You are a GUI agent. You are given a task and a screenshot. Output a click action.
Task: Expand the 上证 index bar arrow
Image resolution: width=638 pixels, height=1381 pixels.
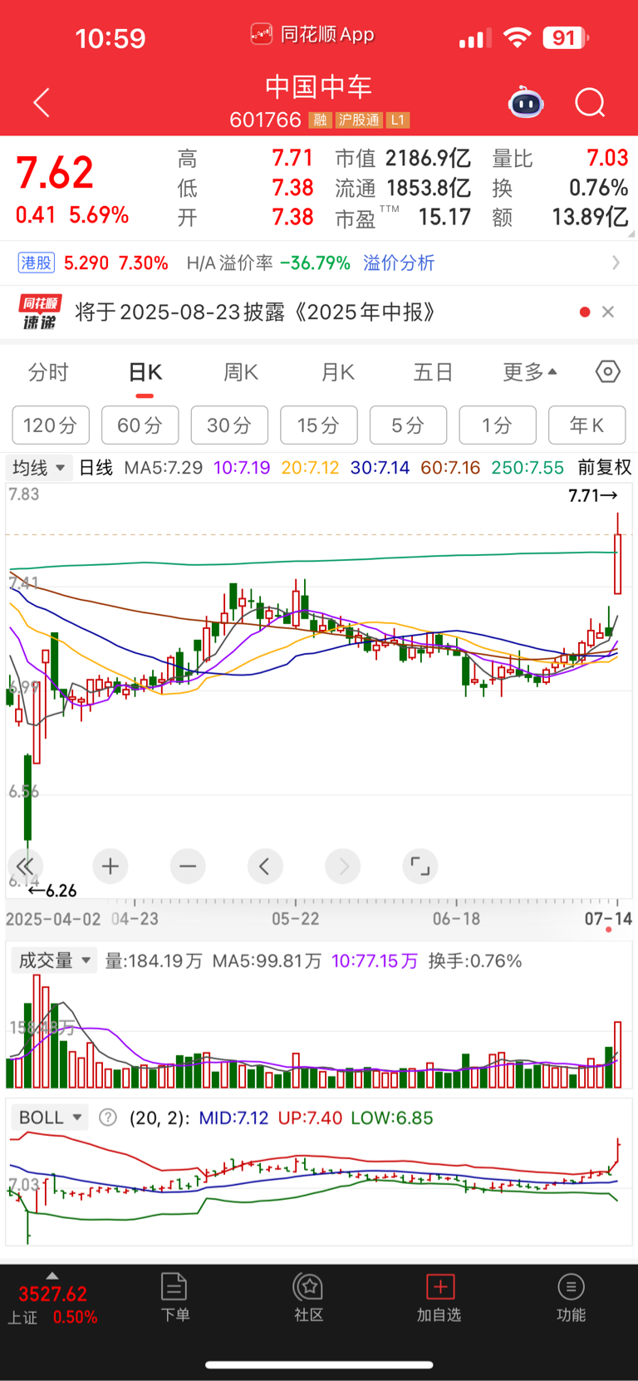tap(52, 1275)
